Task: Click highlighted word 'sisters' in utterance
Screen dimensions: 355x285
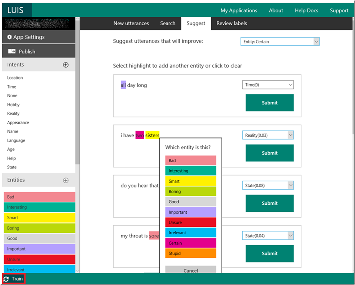Action: point(152,135)
